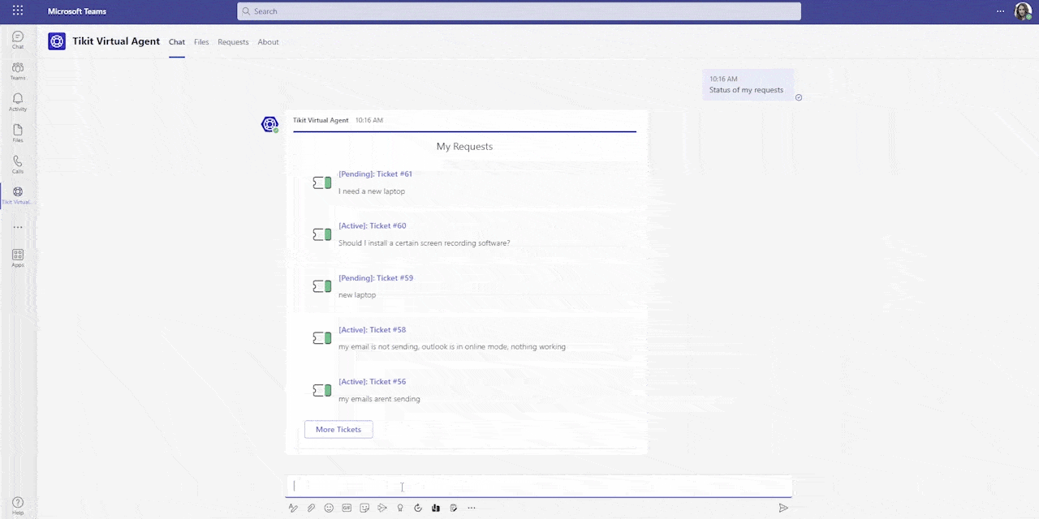The width and height of the screenshot is (1039, 519).
Task: Switch to the Chat tab
Action: (x=177, y=42)
